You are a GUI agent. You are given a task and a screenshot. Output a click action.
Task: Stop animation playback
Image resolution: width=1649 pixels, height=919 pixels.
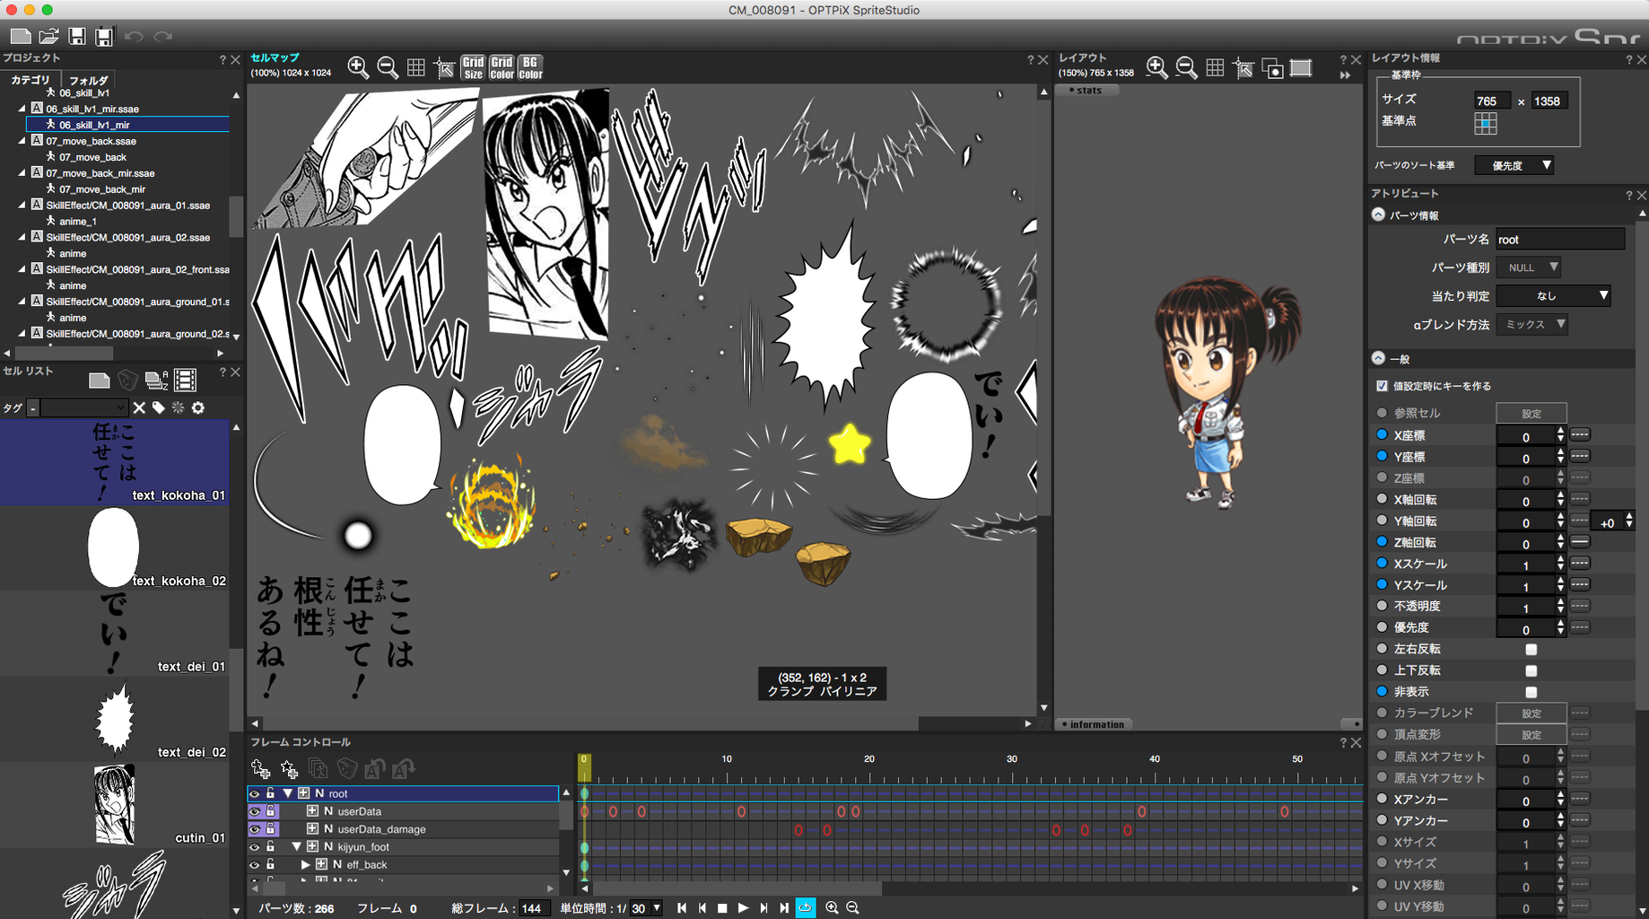point(722,908)
